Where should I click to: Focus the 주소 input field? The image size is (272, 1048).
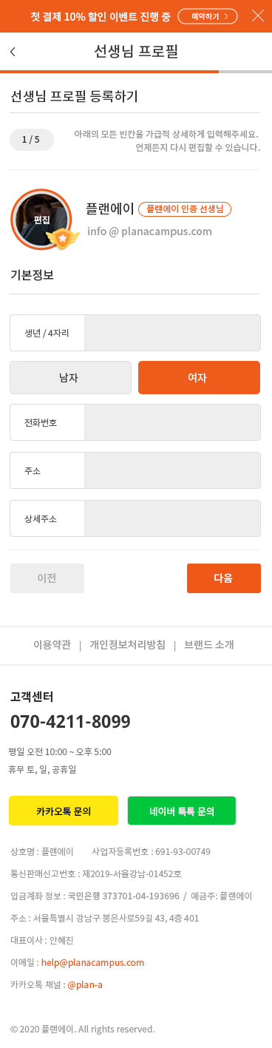click(173, 470)
